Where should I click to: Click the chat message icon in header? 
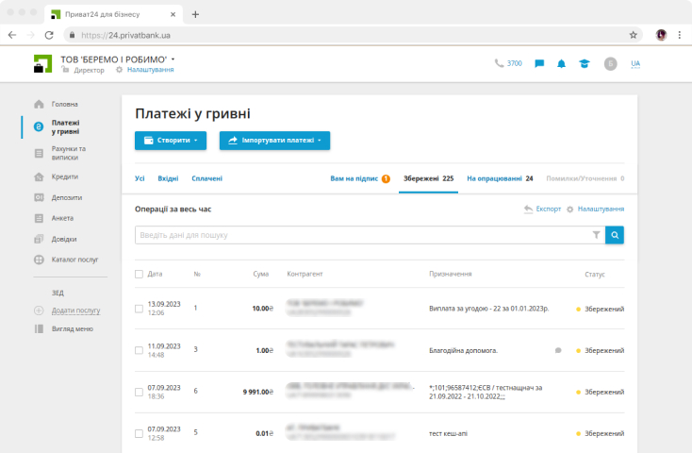click(x=539, y=64)
